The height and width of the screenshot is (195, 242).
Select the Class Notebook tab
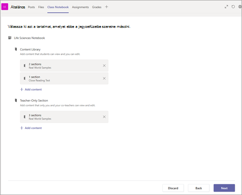(x=58, y=7)
